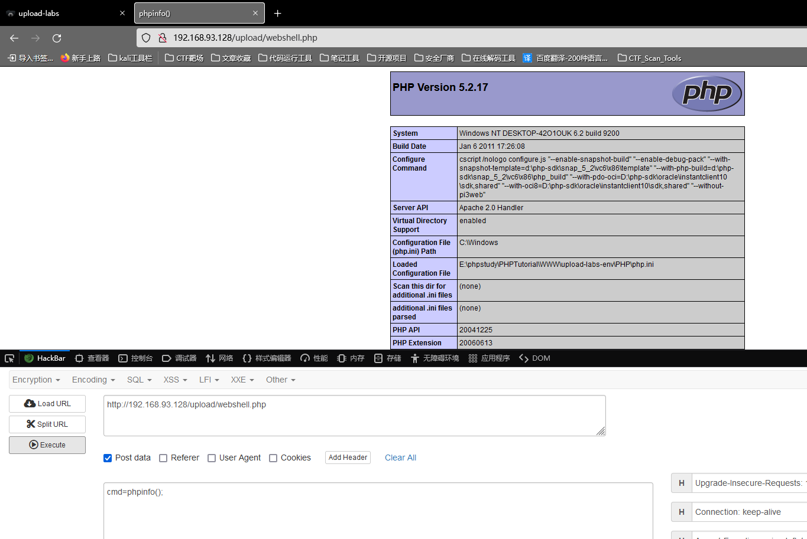Open the DOM devtools tab
This screenshot has width=807, height=539.
coord(534,358)
